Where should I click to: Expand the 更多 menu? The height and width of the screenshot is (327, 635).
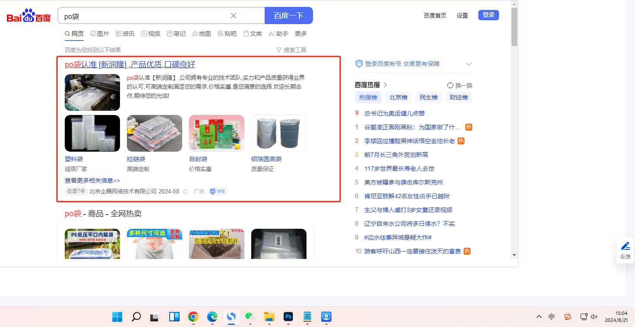point(301,34)
